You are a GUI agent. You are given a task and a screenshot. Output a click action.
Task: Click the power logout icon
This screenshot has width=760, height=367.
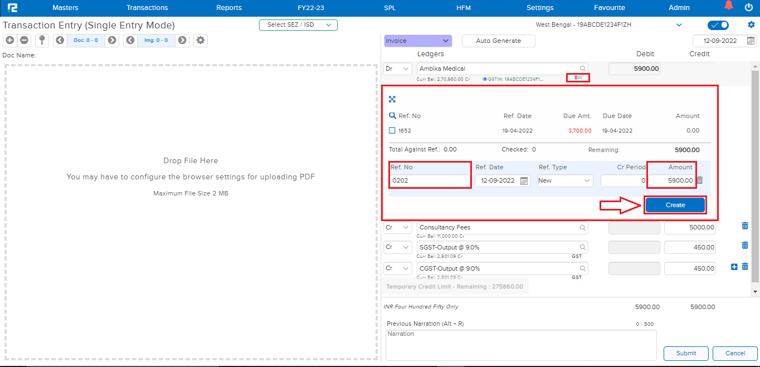tap(748, 7)
